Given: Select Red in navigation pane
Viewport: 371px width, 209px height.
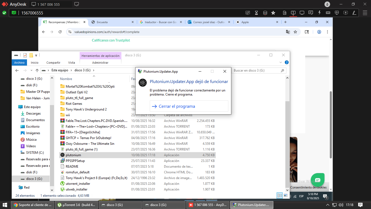Looking at the screenshot, I should (x=26, y=188).
